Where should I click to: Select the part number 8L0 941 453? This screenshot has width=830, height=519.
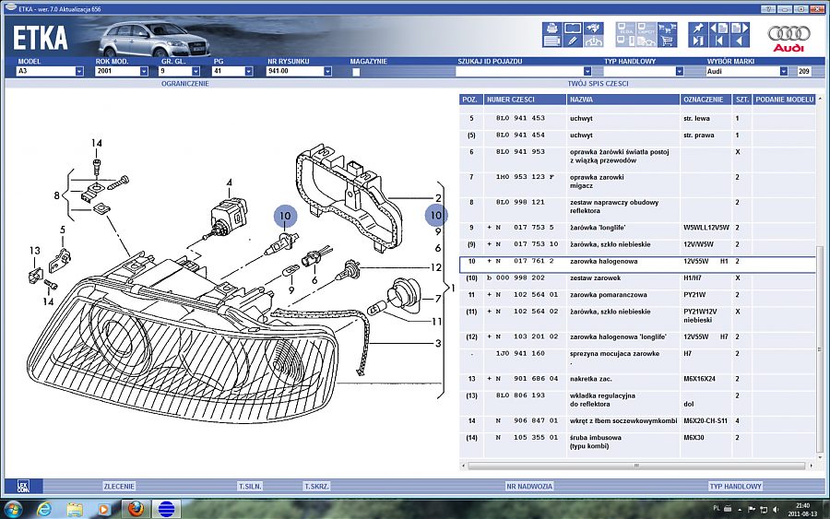pyautogui.click(x=520, y=119)
